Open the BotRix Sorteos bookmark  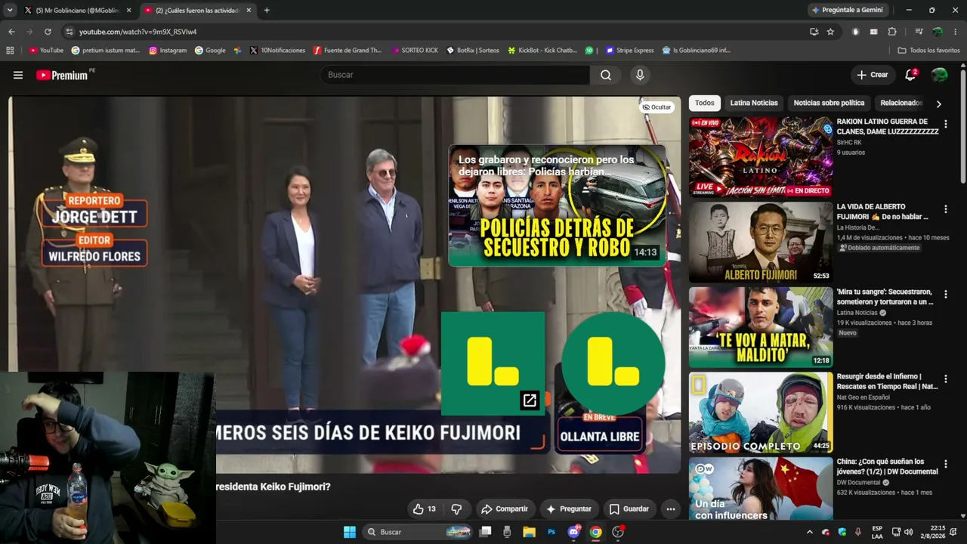(x=473, y=51)
